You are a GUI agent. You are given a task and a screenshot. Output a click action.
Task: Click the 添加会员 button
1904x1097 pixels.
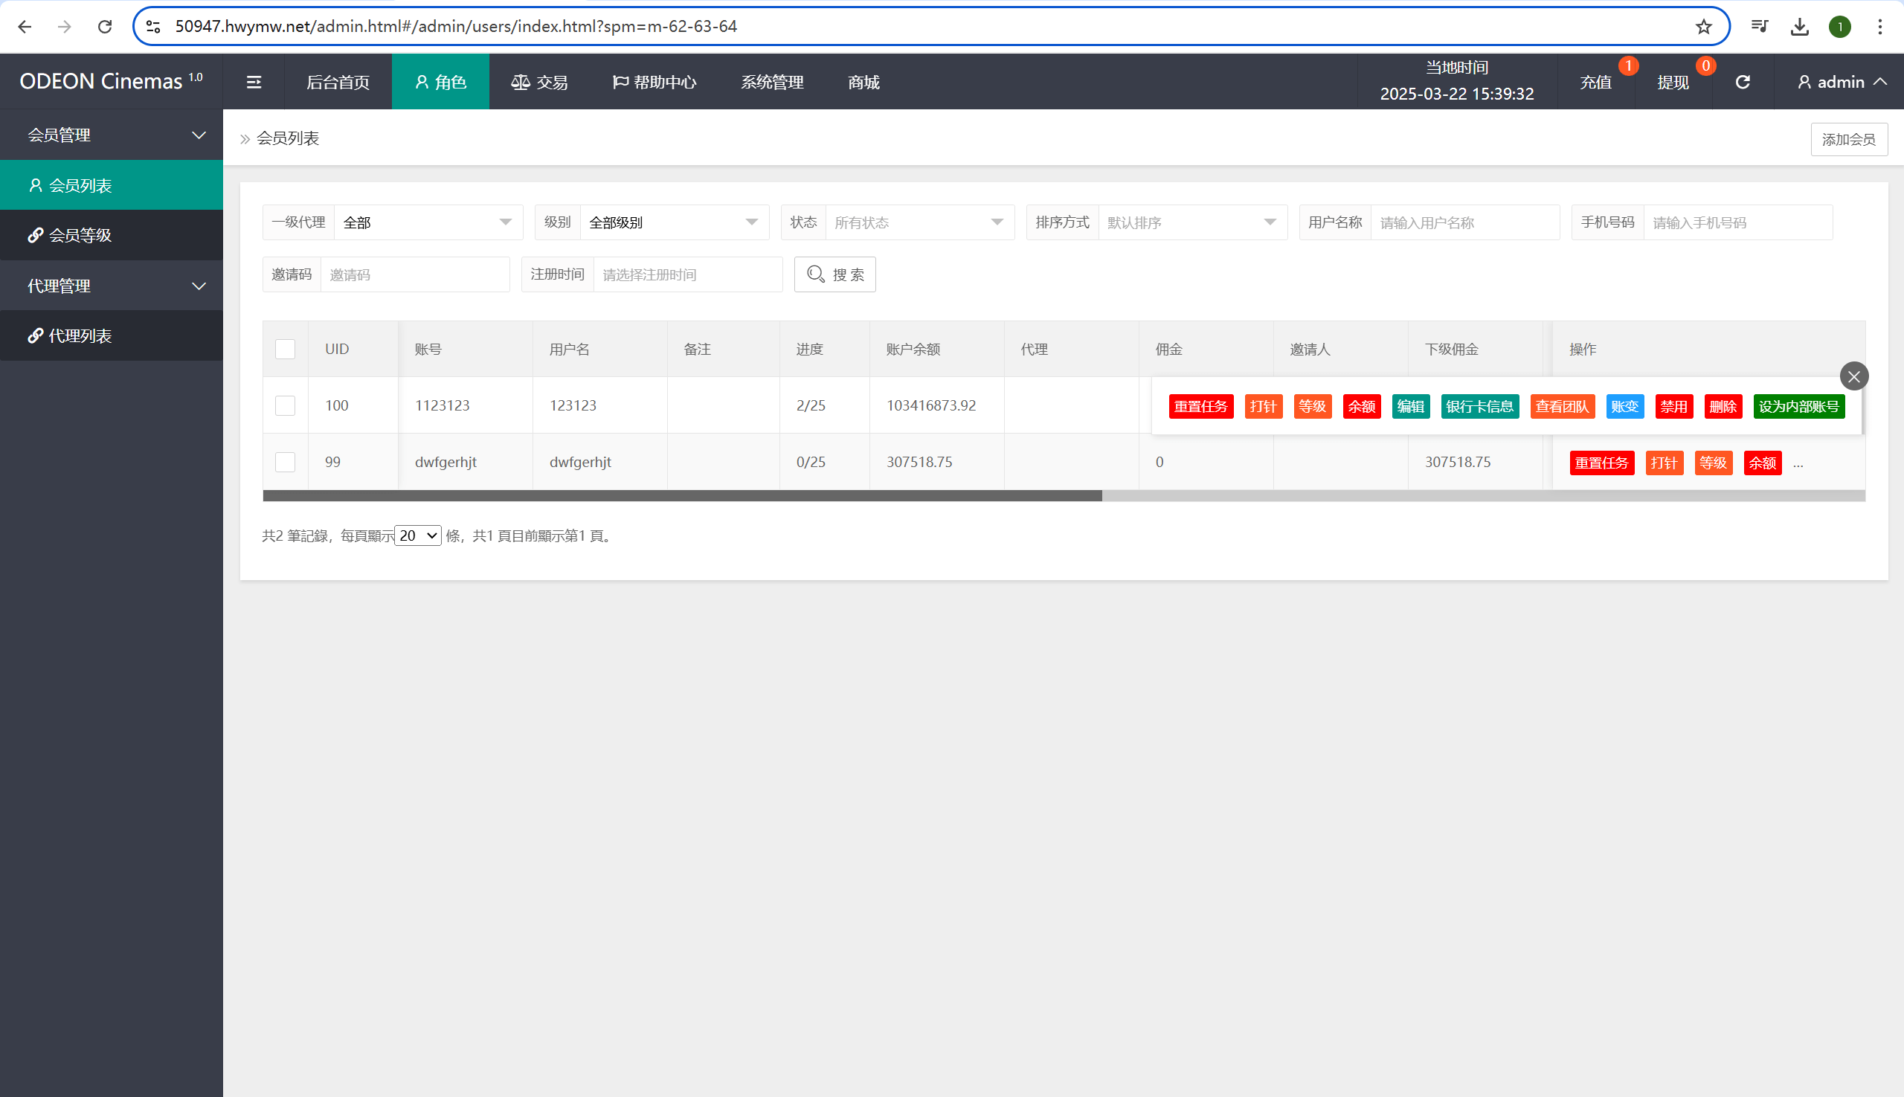tap(1848, 139)
